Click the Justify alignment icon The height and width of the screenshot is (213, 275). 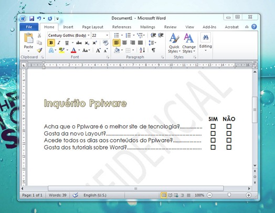tap(140, 42)
